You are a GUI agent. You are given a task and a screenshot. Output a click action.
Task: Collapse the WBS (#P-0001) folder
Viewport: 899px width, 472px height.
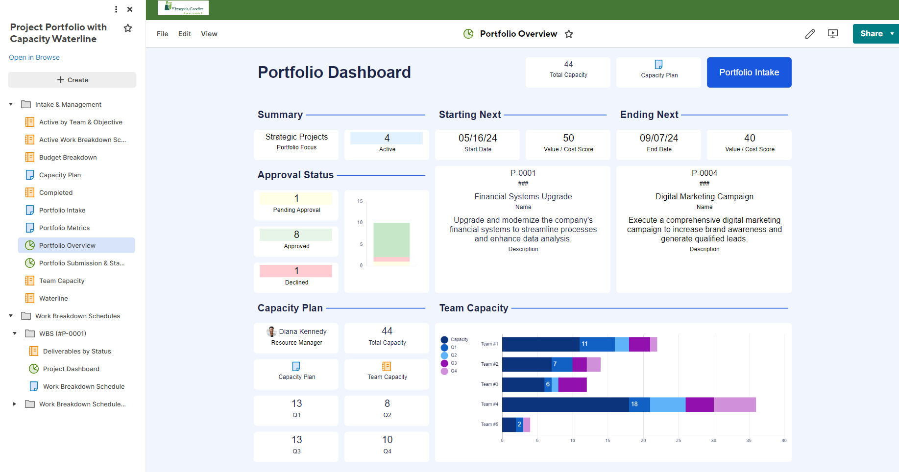click(x=15, y=333)
